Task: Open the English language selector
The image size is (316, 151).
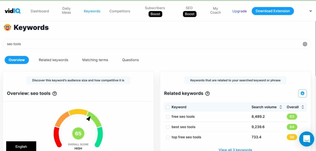Action: 21,146
